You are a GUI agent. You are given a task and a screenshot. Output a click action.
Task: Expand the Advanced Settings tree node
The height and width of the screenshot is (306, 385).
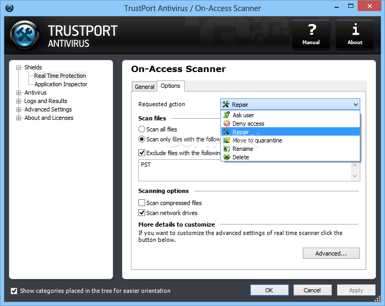click(18, 109)
